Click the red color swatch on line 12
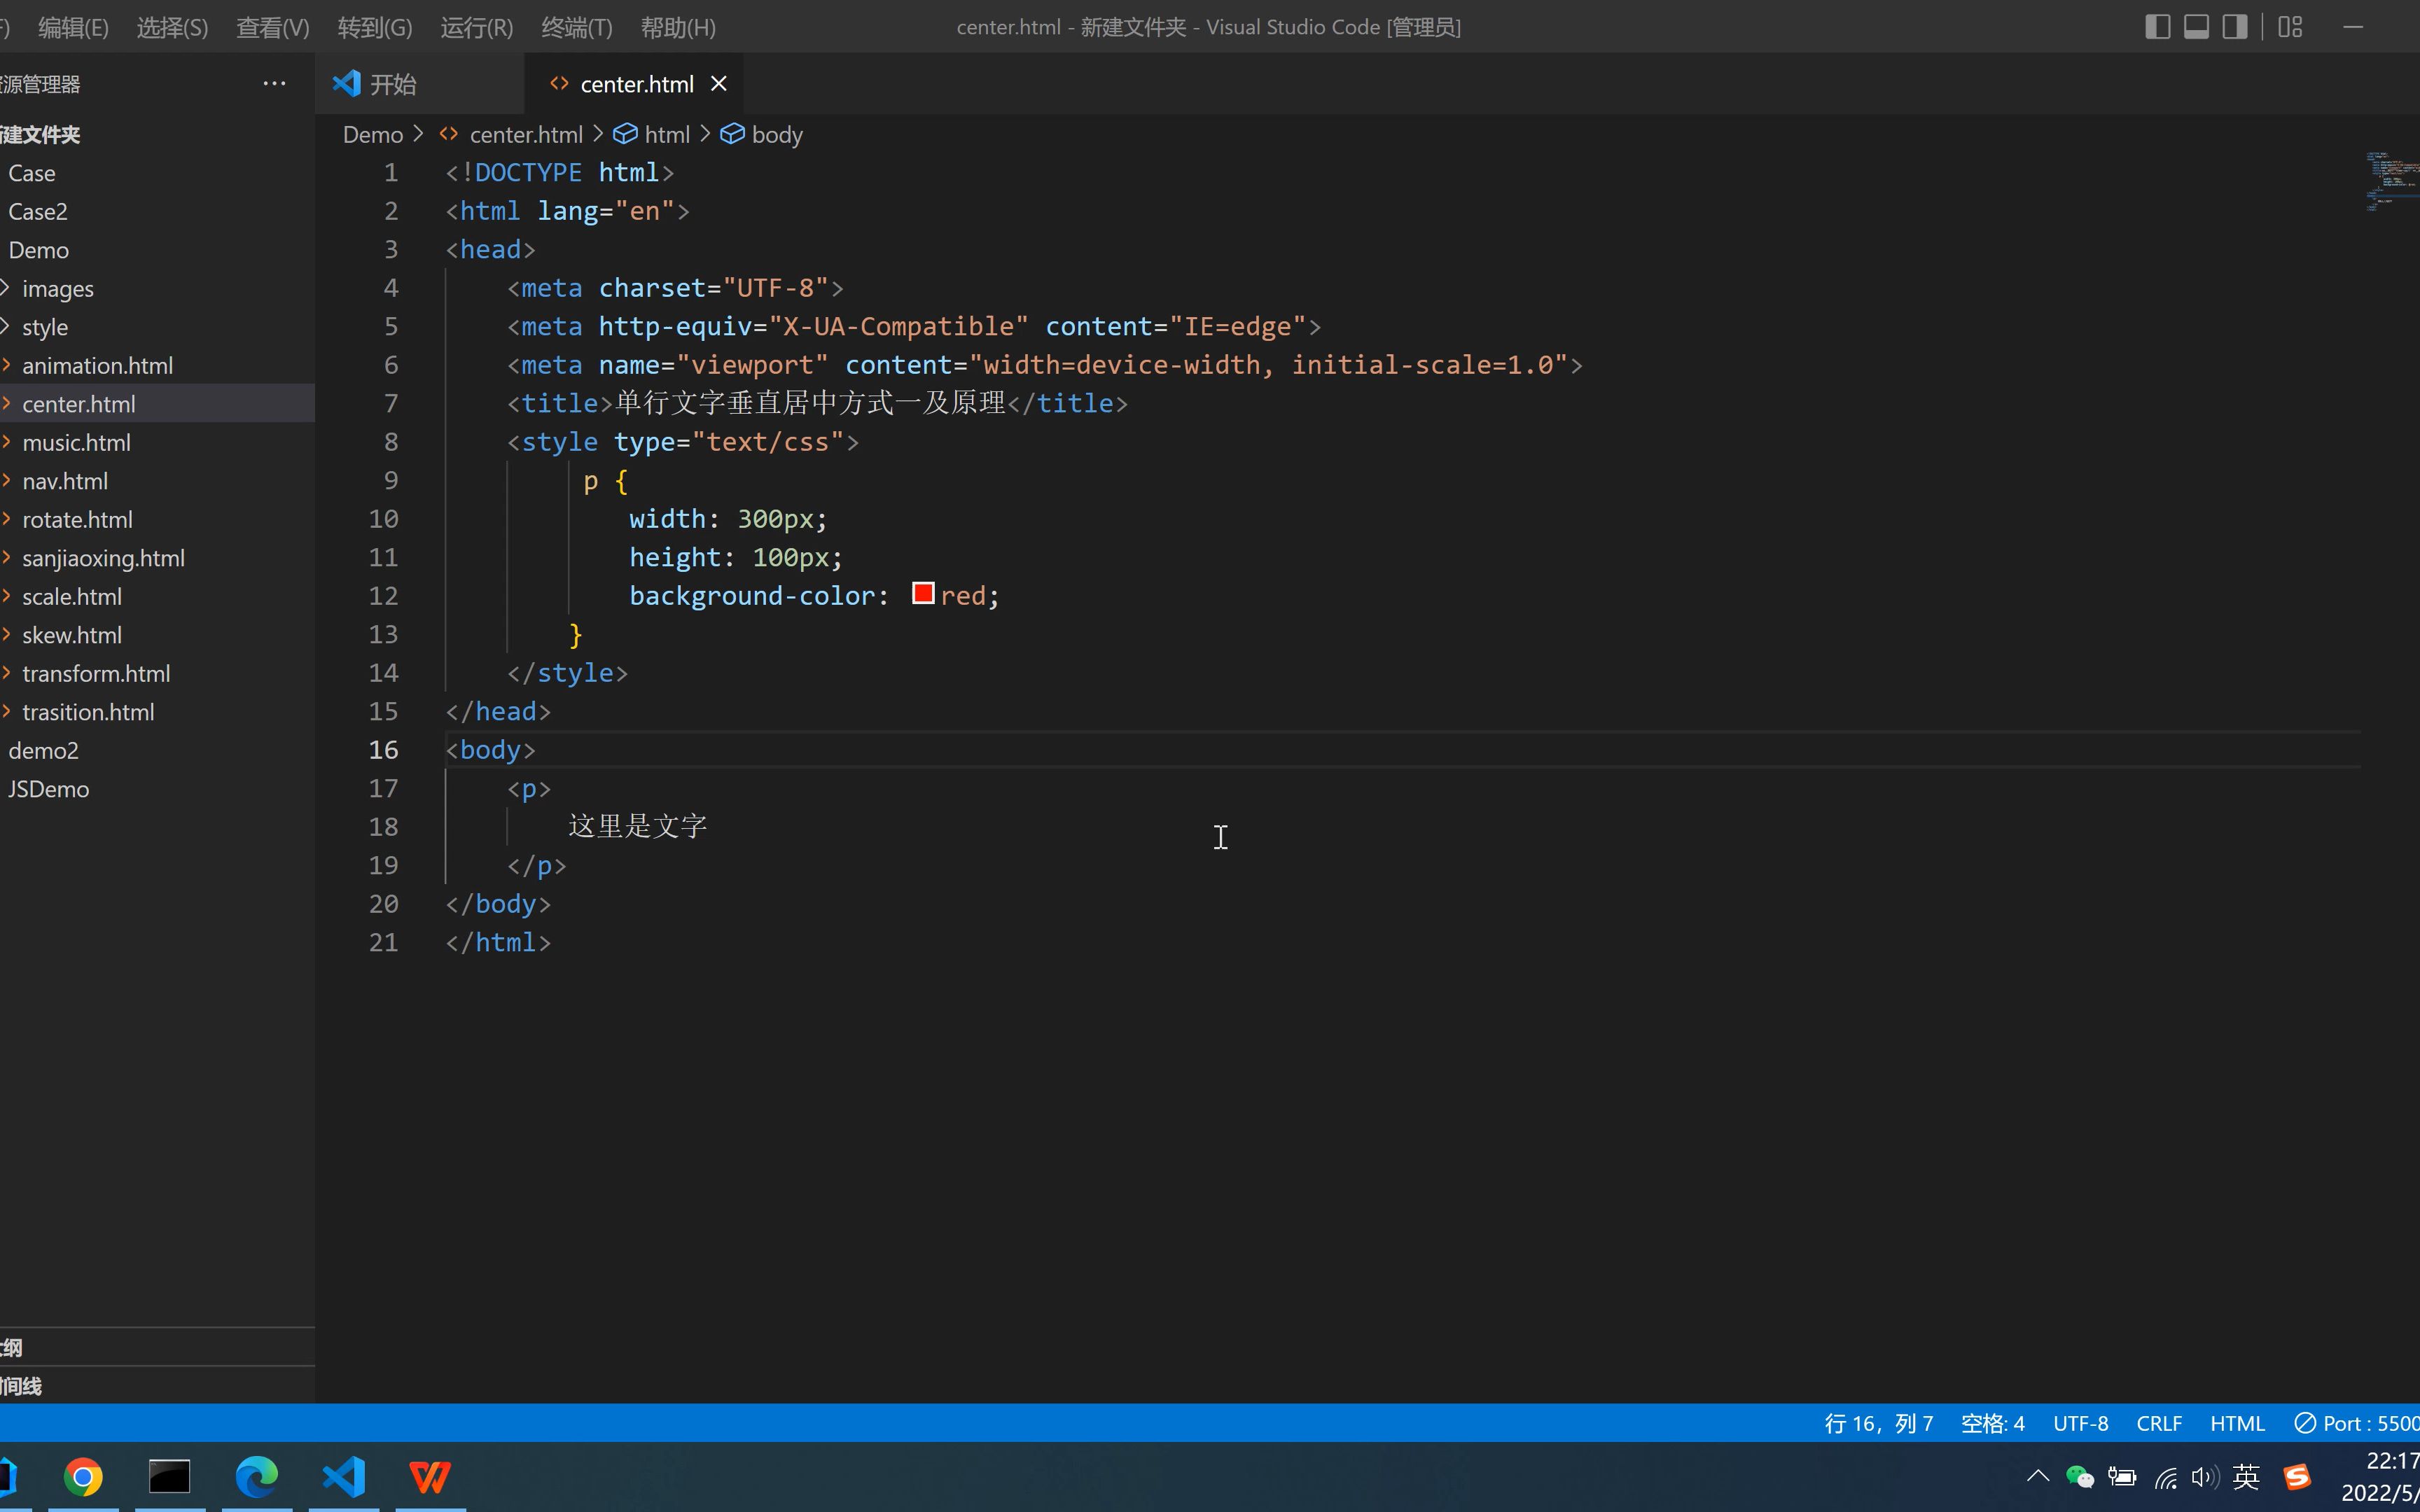 [x=923, y=594]
